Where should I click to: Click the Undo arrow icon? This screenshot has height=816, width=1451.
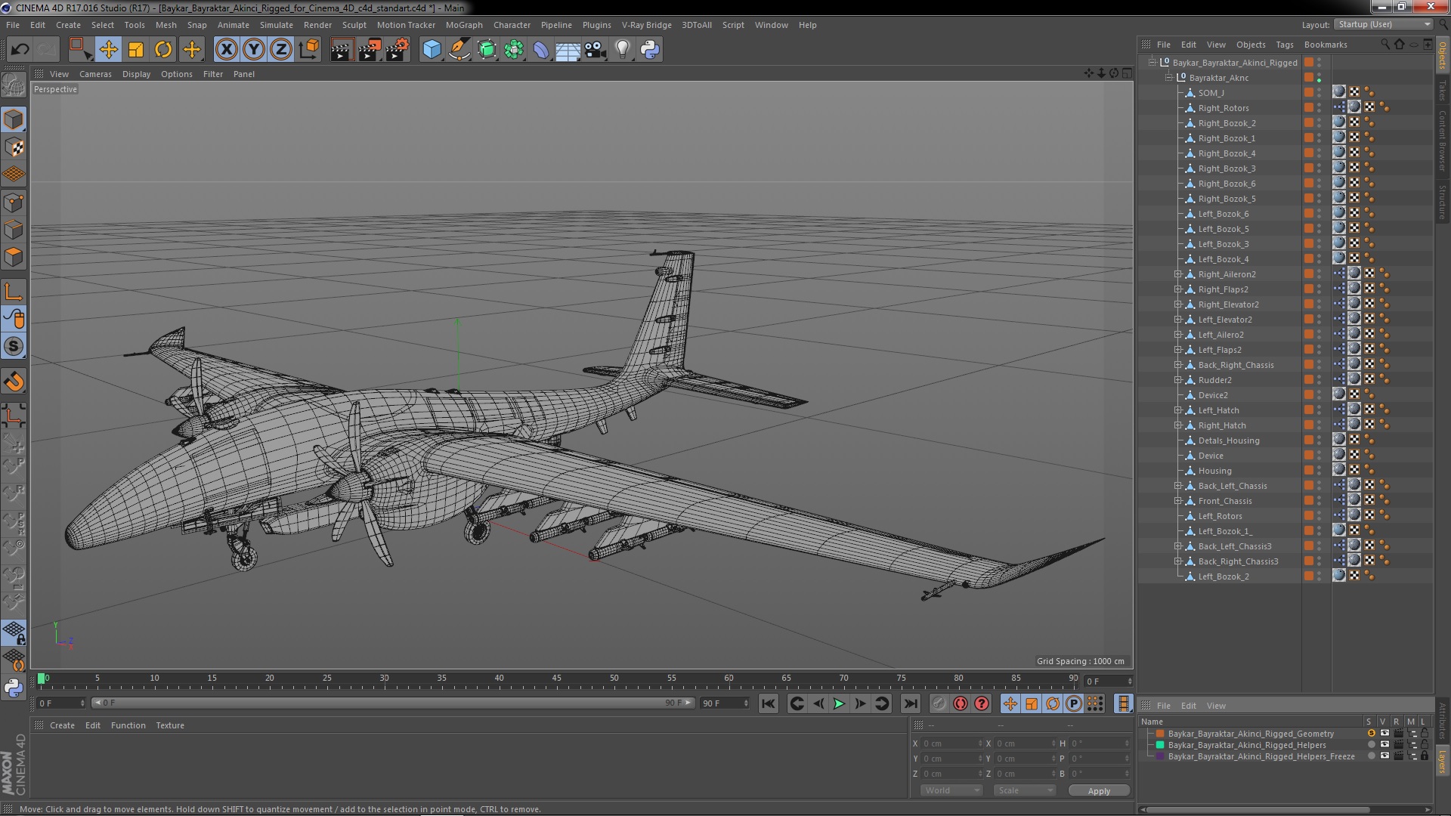(x=20, y=50)
